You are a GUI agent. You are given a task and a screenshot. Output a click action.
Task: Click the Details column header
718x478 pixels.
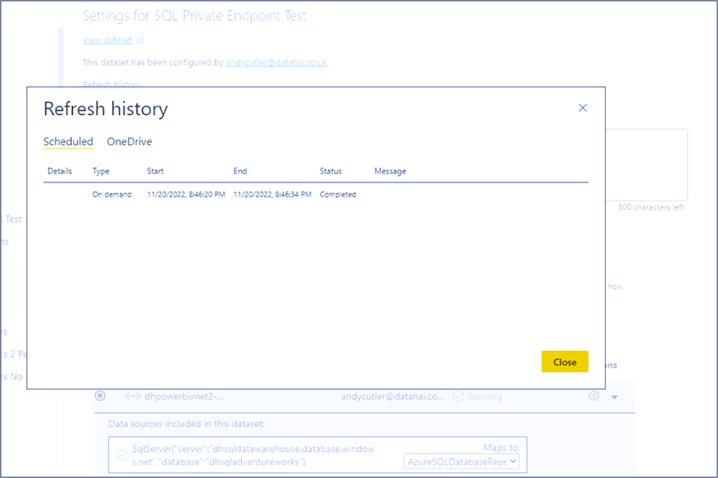(59, 171)
